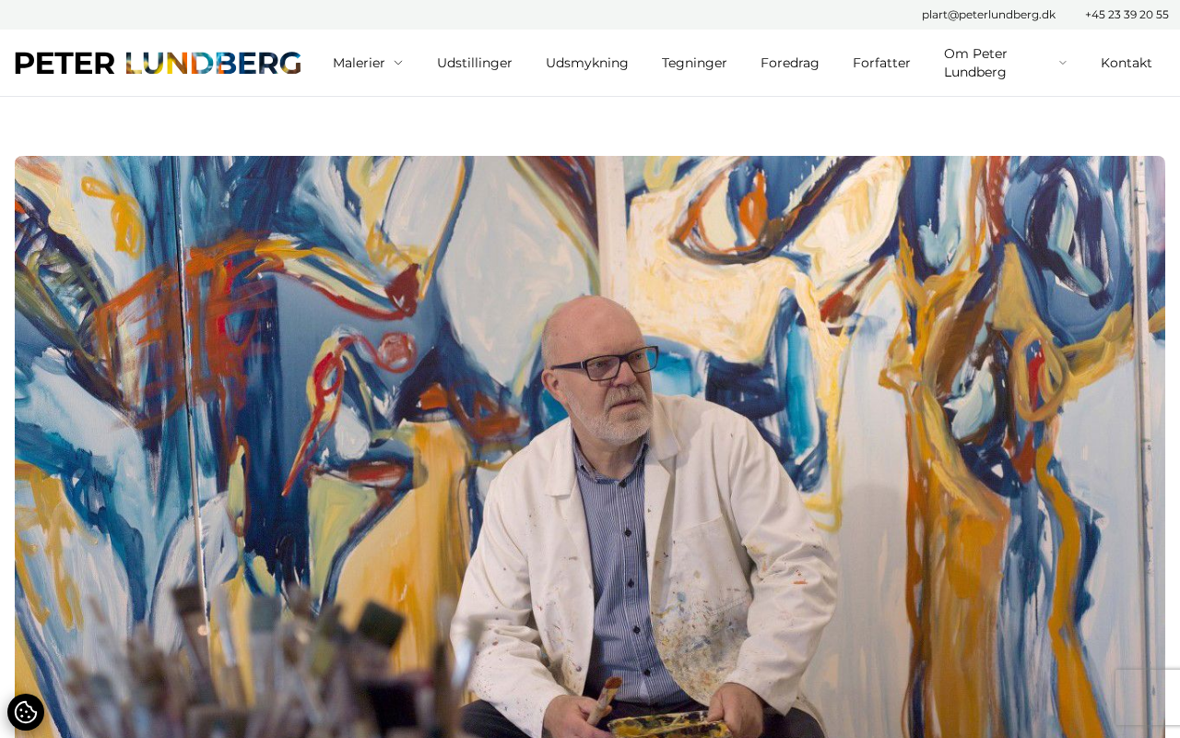Click the +45 23 39 20 55 phone link
Image resolution: width=1180 pixels, height=738 pixels.
pos(1127,15)
